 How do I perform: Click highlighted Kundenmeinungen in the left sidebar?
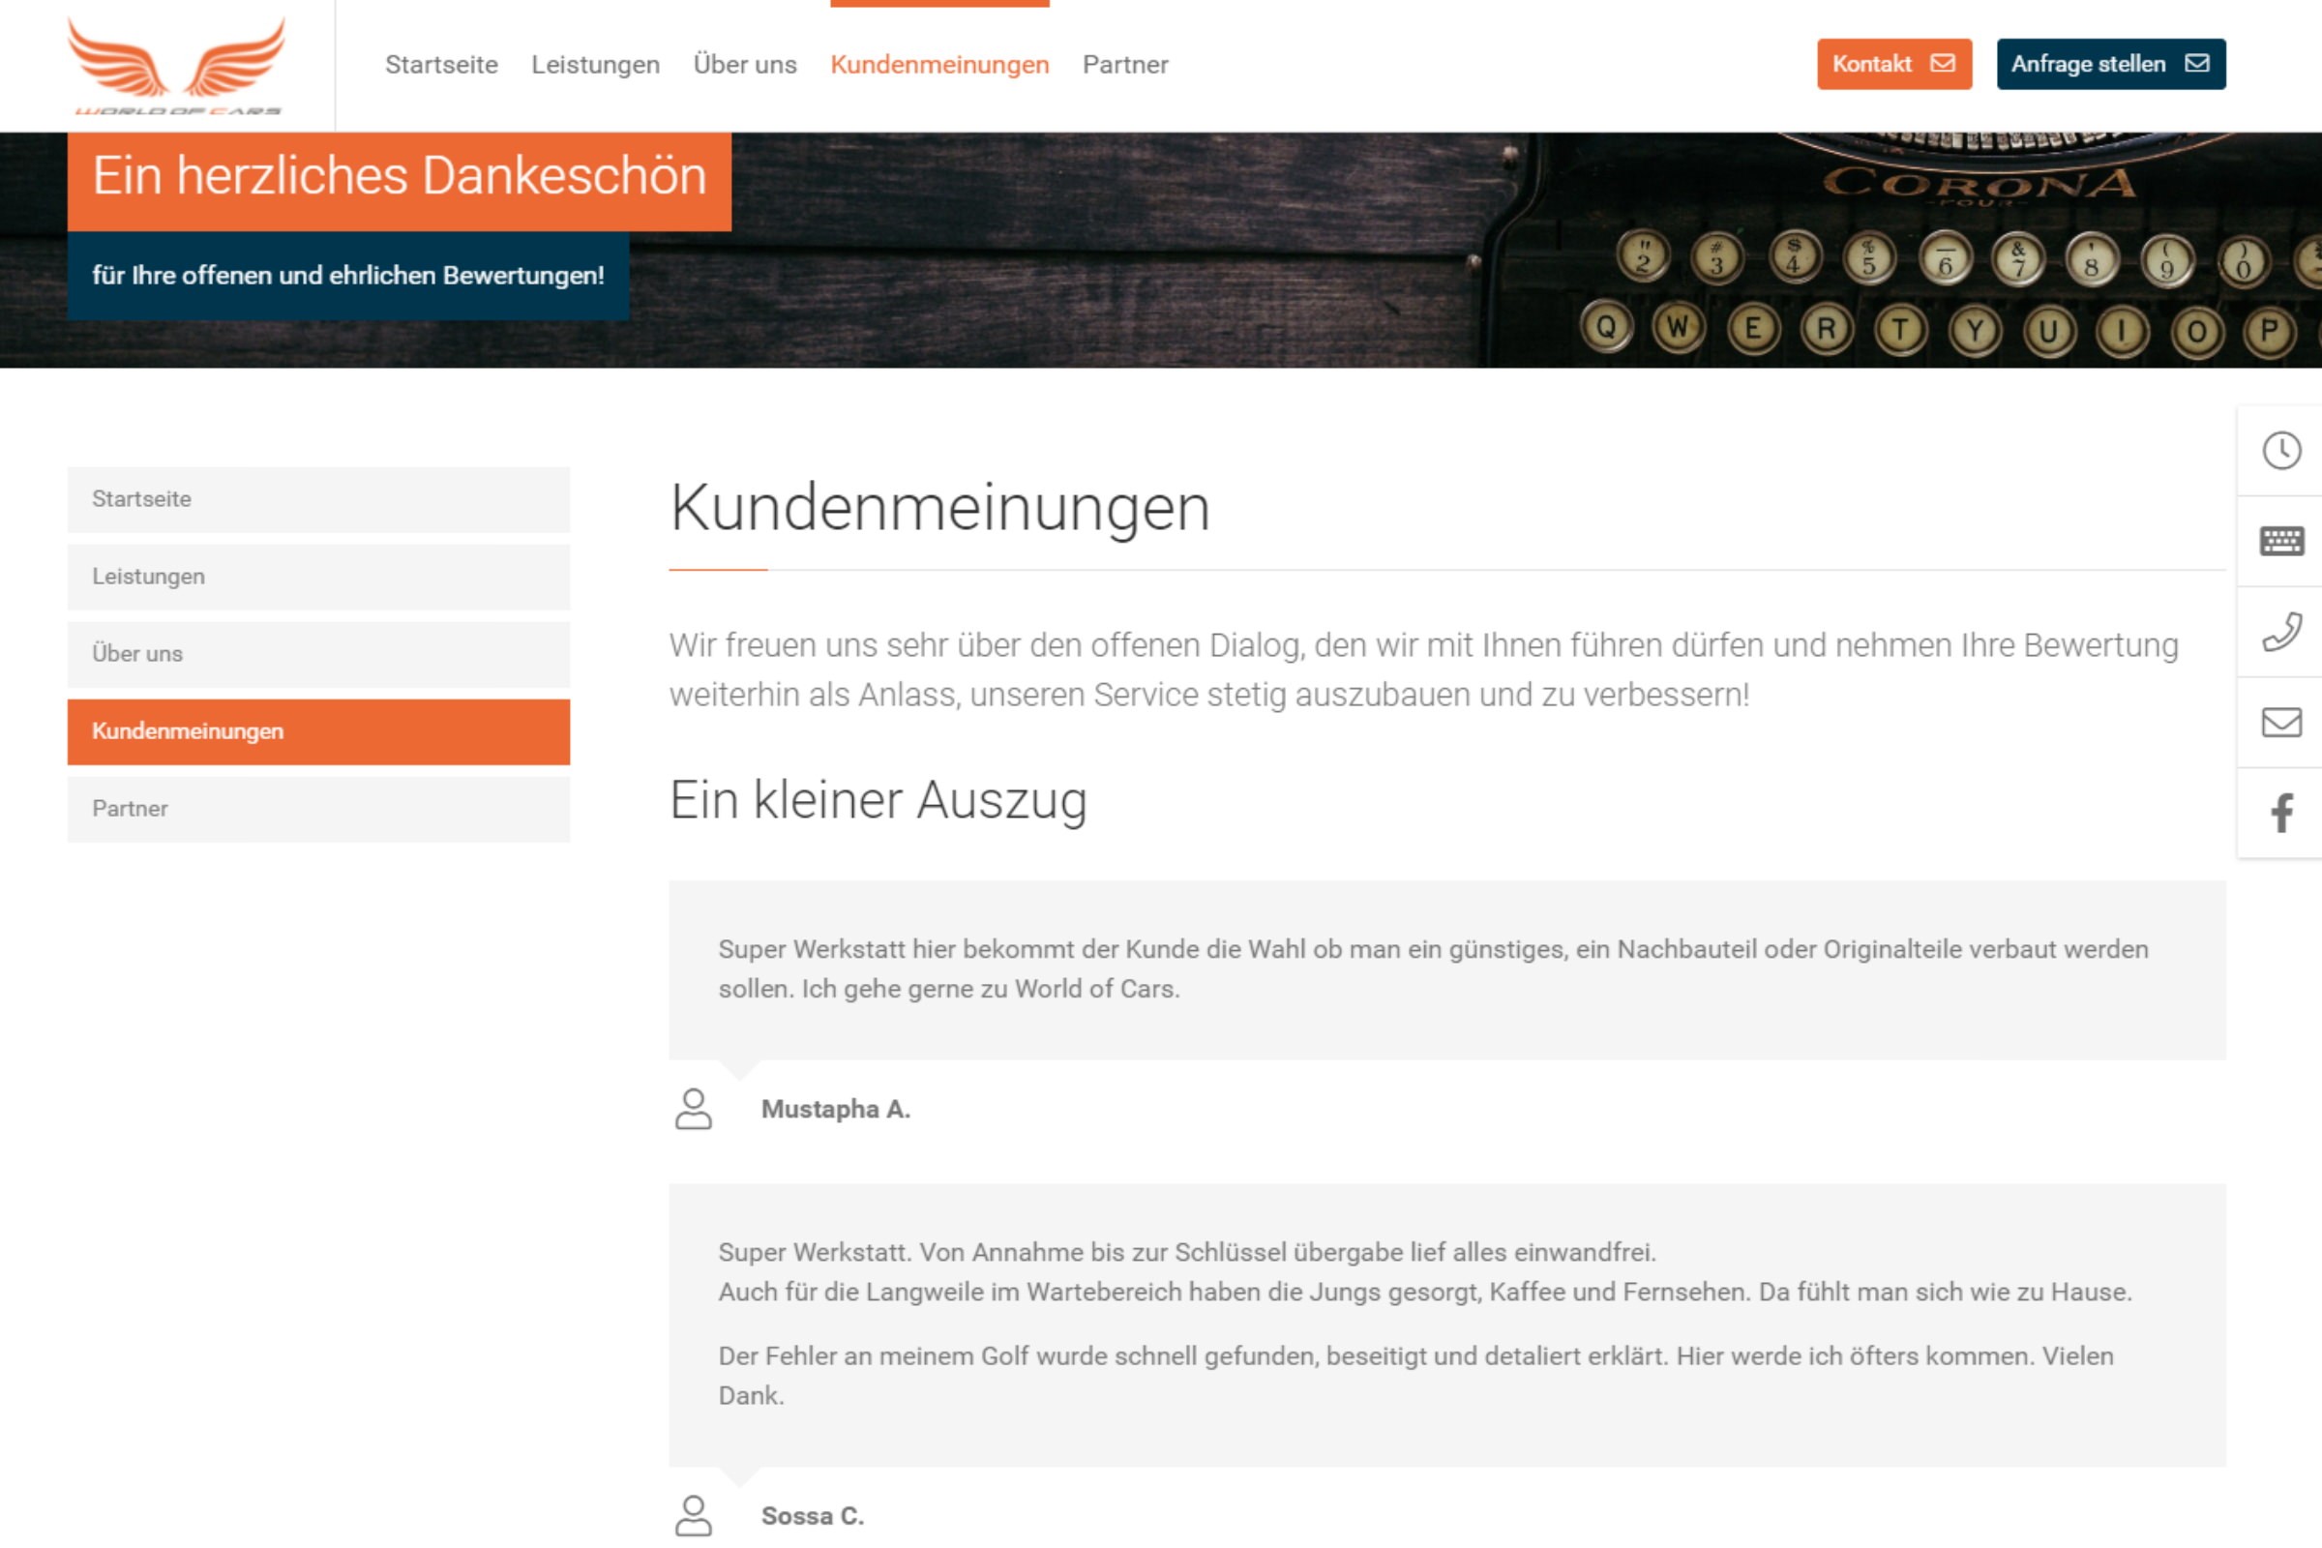[318, 731]
